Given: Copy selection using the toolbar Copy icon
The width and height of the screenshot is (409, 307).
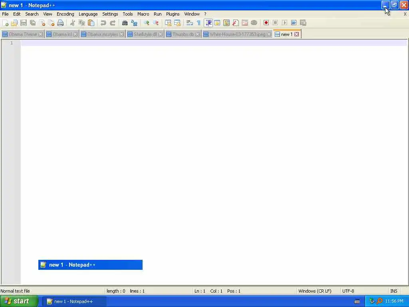Looking at the screenshot, I should 82,23.
